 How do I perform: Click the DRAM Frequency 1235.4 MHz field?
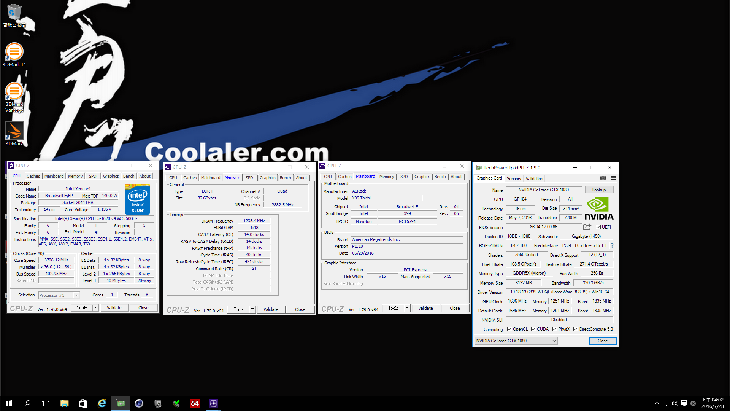[x=254, y=221]
